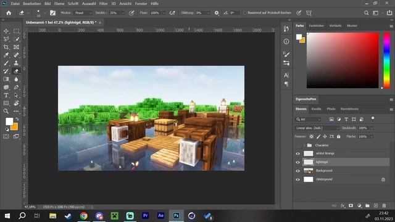Open the search magnifier in options bar
Viewport: 395px width, 222px height.
[366, 13]
